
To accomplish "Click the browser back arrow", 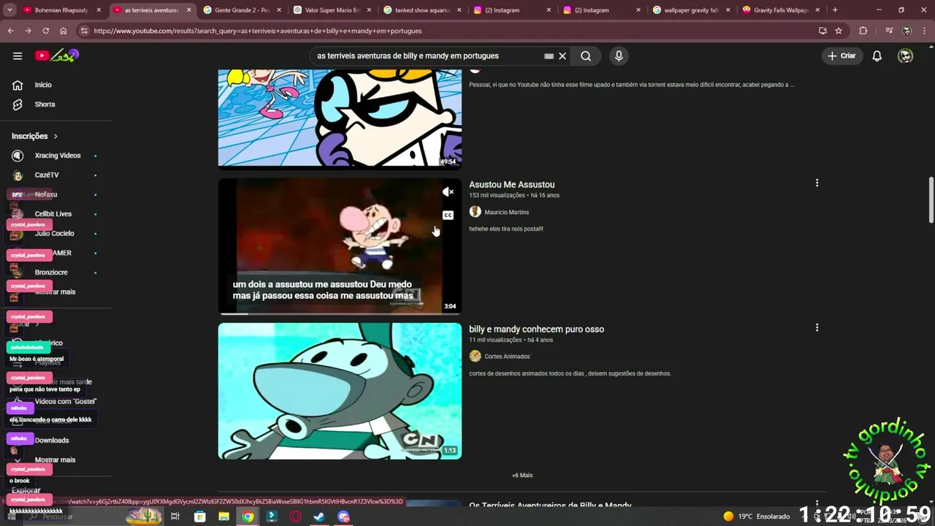I will (11, 31).
